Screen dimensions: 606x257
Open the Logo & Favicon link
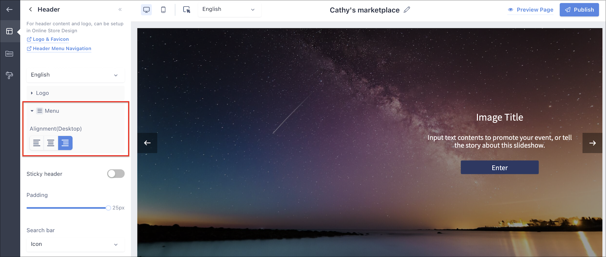(x=48, y=39)
